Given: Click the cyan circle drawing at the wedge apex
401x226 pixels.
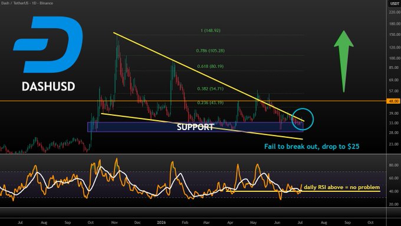Looking at the screenshot, I should pyautogui.click(x=303, y=119).
